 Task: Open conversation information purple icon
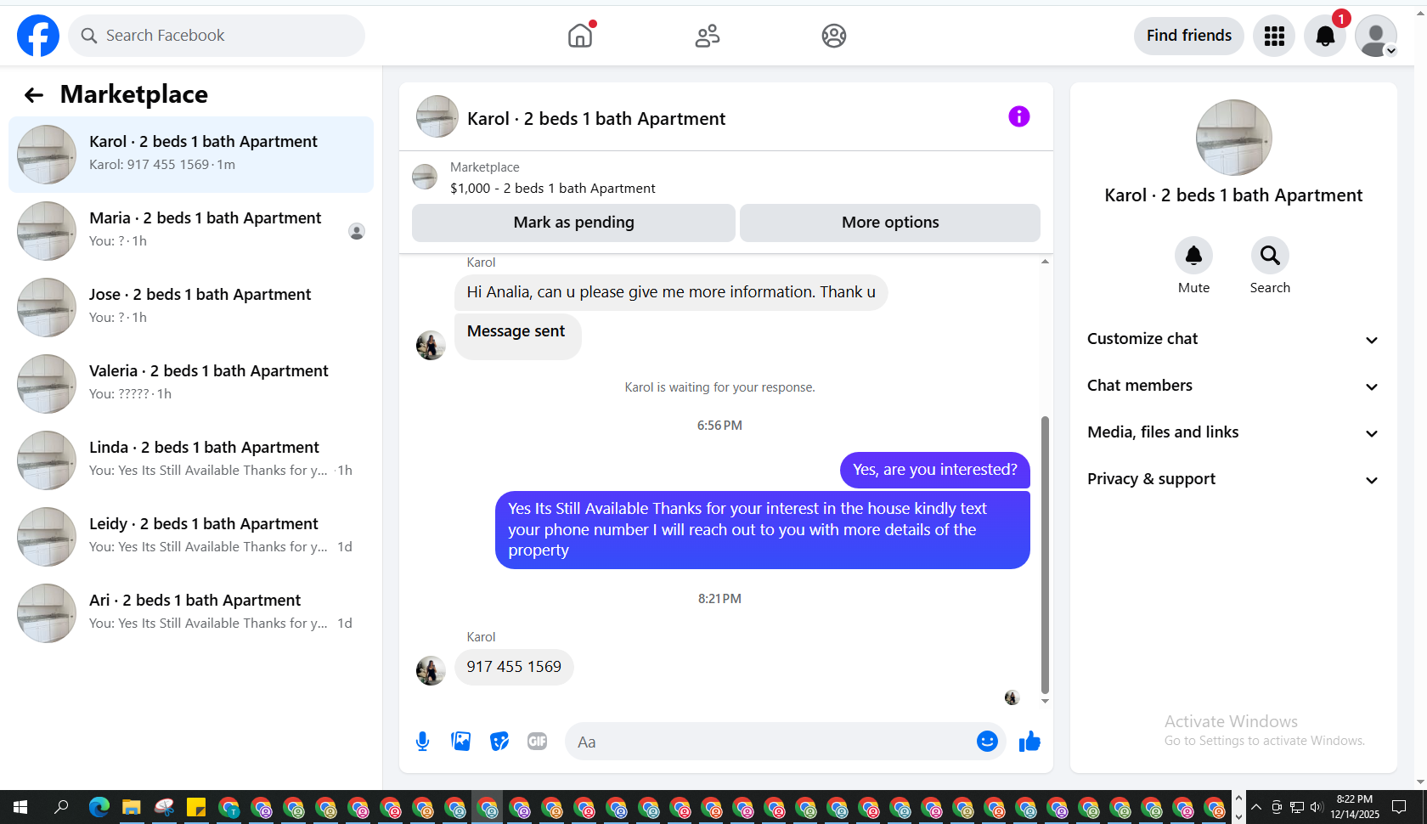1019,116
